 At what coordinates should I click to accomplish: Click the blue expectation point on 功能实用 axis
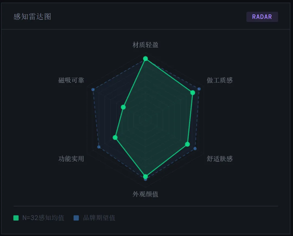coord(99,147)
